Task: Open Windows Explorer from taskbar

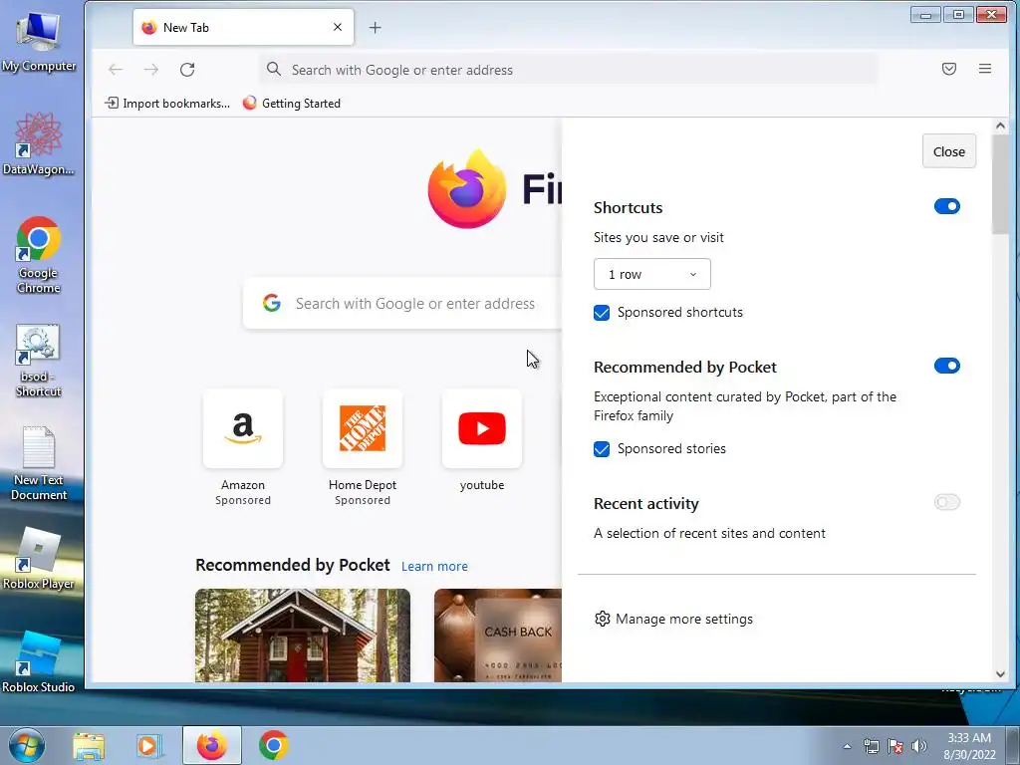Action: [x=88, y=745]
